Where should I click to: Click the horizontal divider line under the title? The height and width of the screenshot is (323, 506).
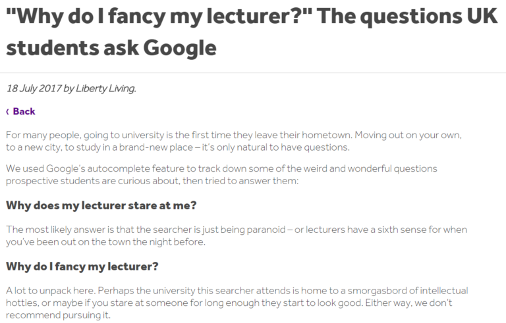[x=253, y=73]
